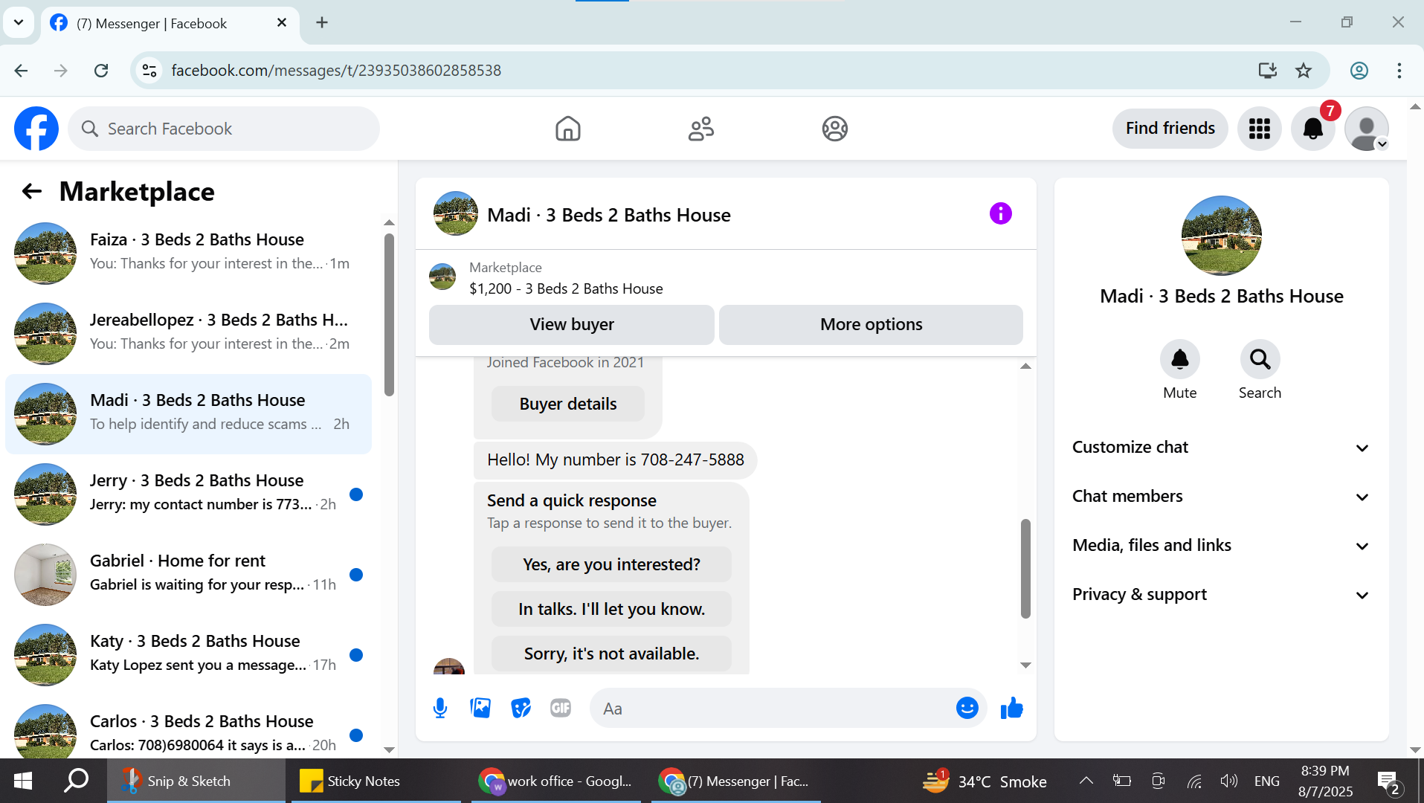Viewport: 1424px width, 803px height.
Task: Click the browser address bar URL
Action: click(x=336, y=71)
